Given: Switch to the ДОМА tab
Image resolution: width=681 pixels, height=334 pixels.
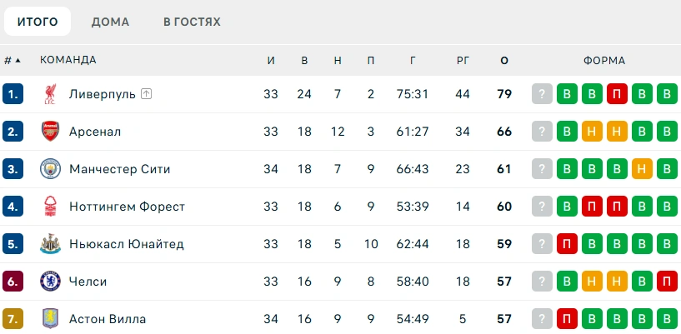Looking at the screenshot, I should click(110, 22).
